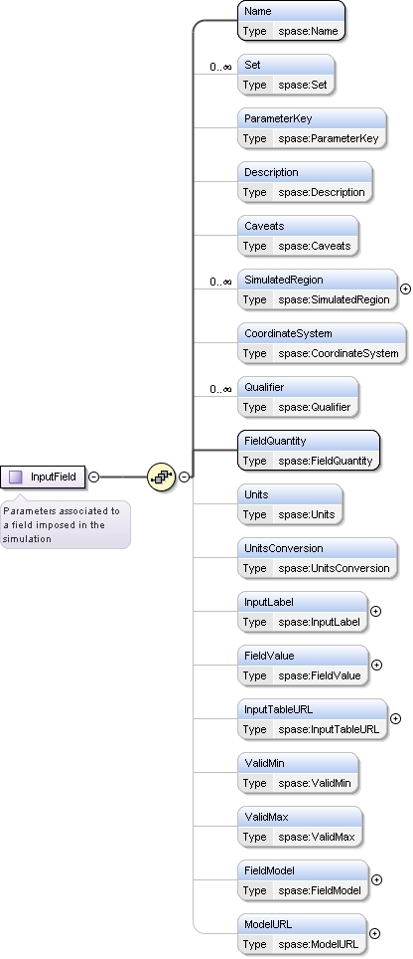Expand the FieldValue element

pyautogui.click(x=377, y=665)
